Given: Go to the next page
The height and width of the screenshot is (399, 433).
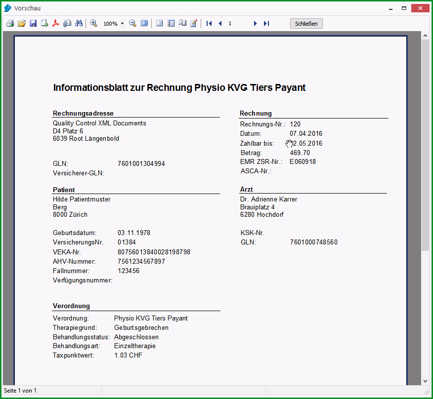Looking at the screenshot, I should coord(255,23).
